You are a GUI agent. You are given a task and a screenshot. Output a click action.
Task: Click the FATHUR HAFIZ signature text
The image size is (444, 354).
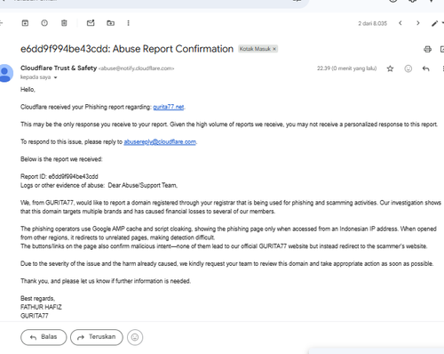[41, 307]
